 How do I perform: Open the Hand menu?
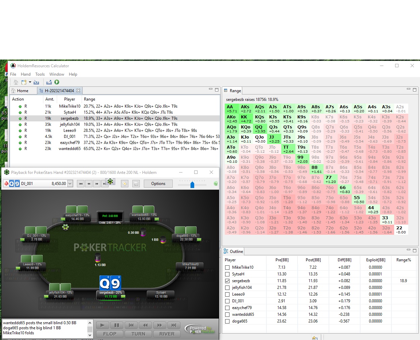pos(26,74)
